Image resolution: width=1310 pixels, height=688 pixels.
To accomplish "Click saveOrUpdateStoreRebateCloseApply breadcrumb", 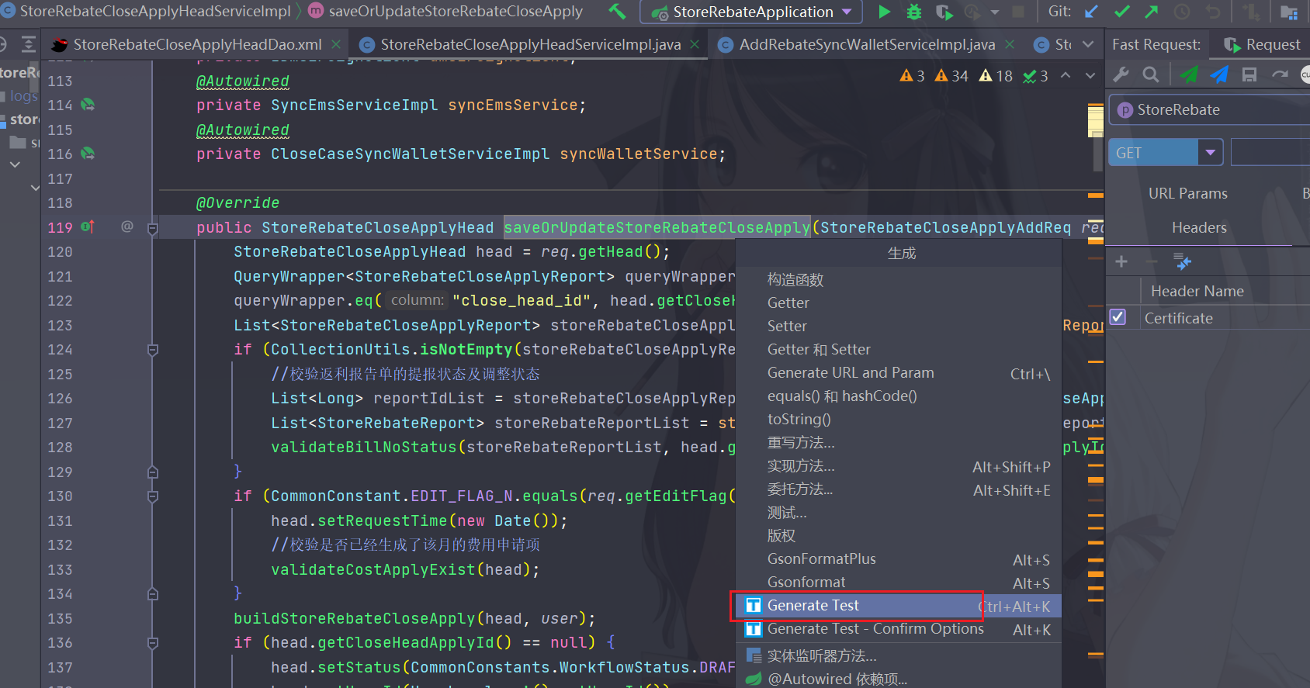I will click(445, 11).
